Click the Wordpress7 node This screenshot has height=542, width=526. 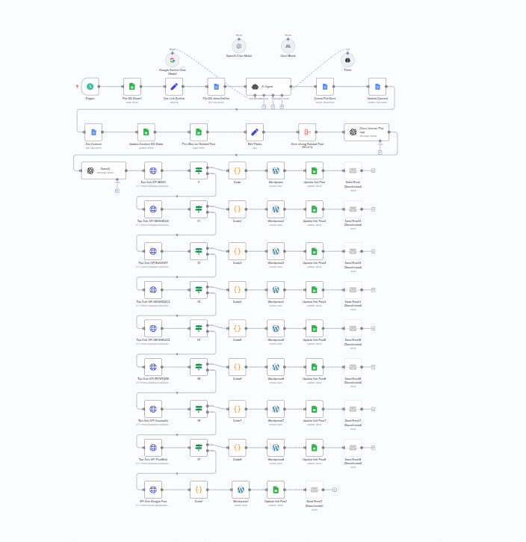(276, 409)
